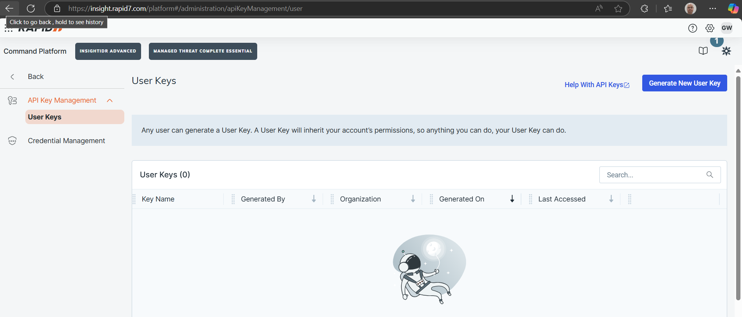Click the Last Accessed column header text
Screen dimensions: 742x317
point(562,199)
